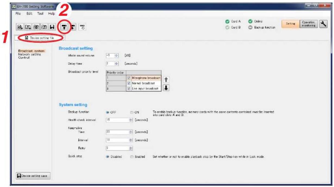Move priority item down with arrow button
The image size is (334, 187).
click(166, 88)
